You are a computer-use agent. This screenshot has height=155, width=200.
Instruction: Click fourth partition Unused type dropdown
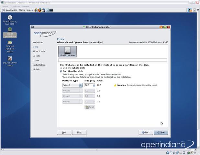[x=72, y=102]
